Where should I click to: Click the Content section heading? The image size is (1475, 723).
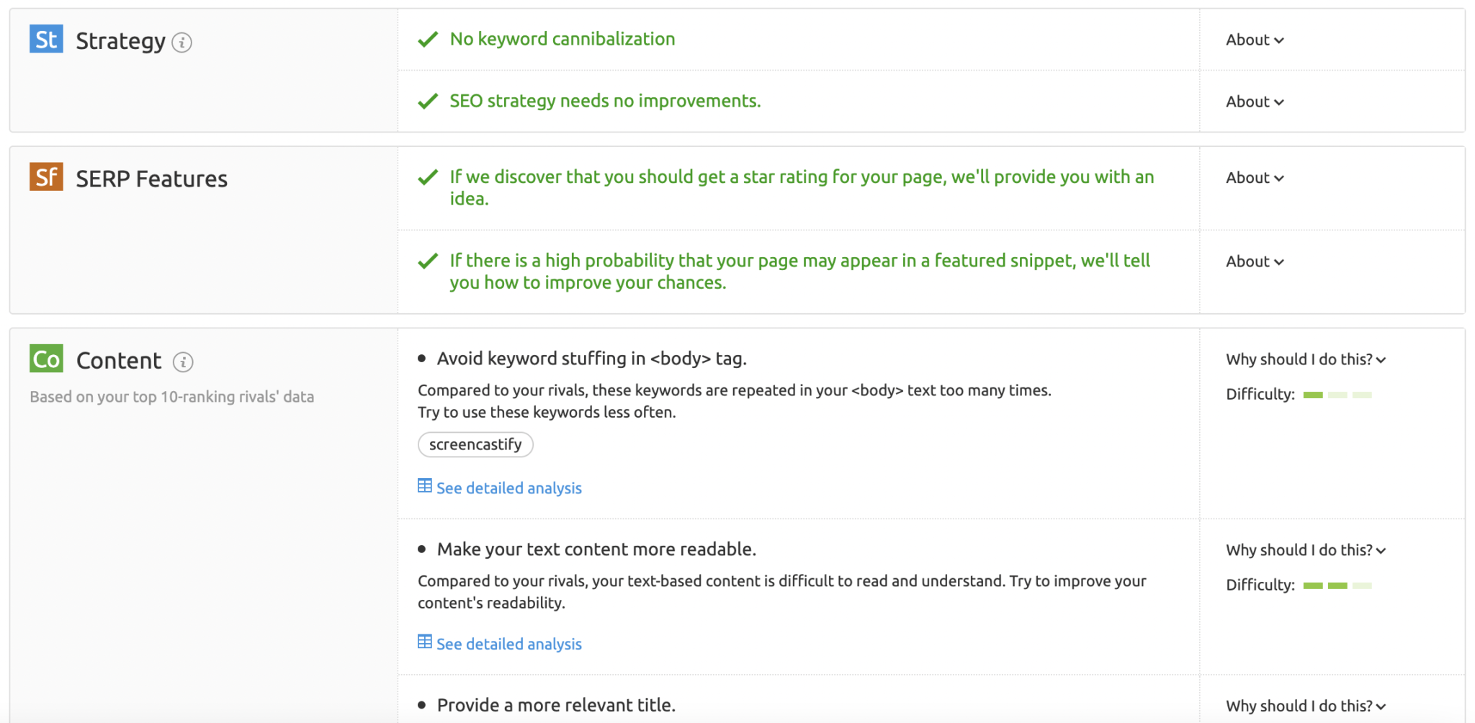click(119, 360)
